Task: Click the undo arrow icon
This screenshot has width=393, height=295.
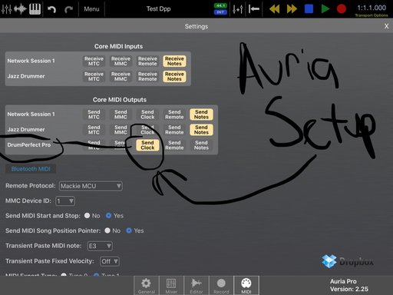Action: click(x=51, y=9)
